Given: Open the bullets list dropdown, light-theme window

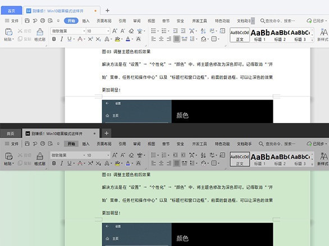Looking at the screenshot, I should tap(158, 31).
